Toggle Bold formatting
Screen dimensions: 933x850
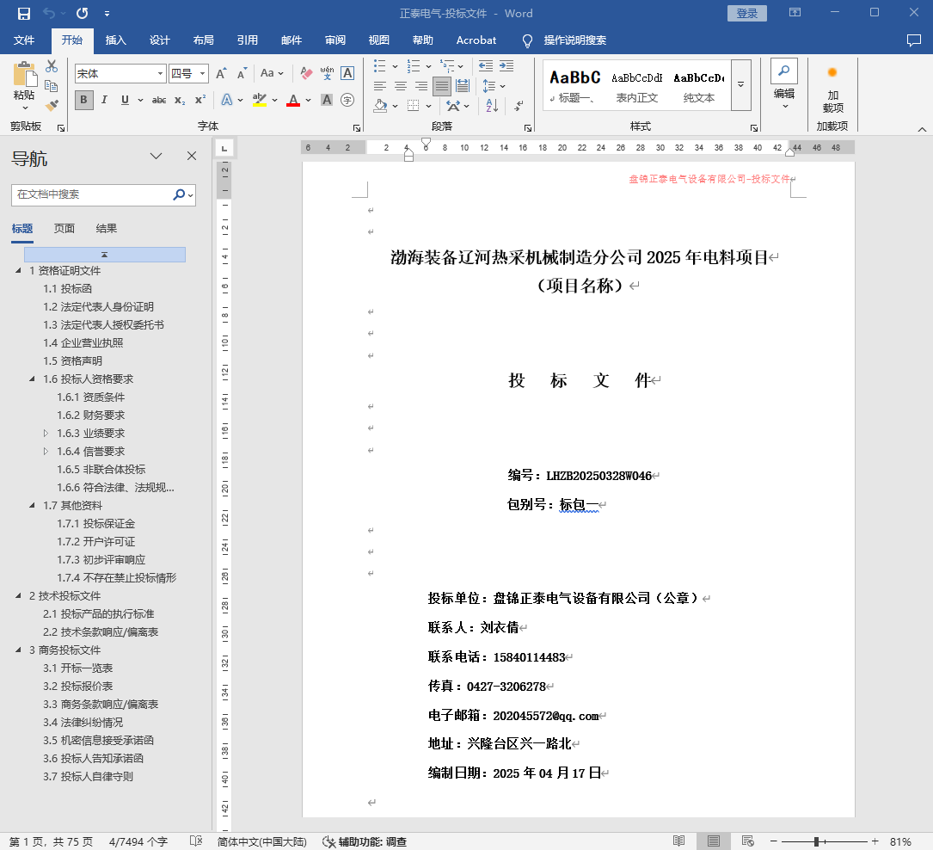[84, 100]
